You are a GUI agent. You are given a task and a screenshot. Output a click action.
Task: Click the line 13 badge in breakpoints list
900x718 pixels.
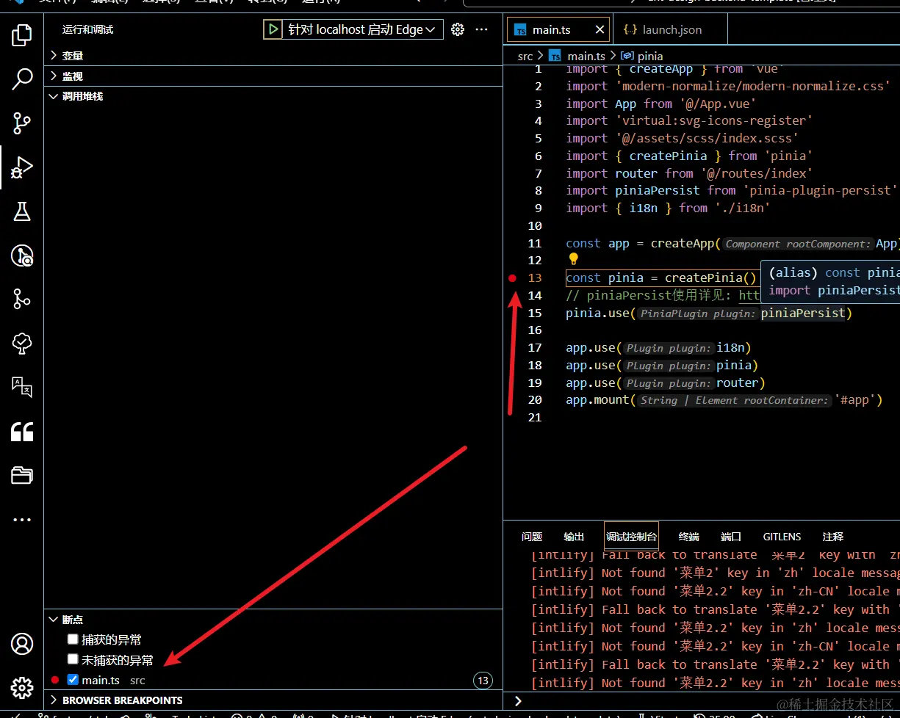[x=483, y=681]
